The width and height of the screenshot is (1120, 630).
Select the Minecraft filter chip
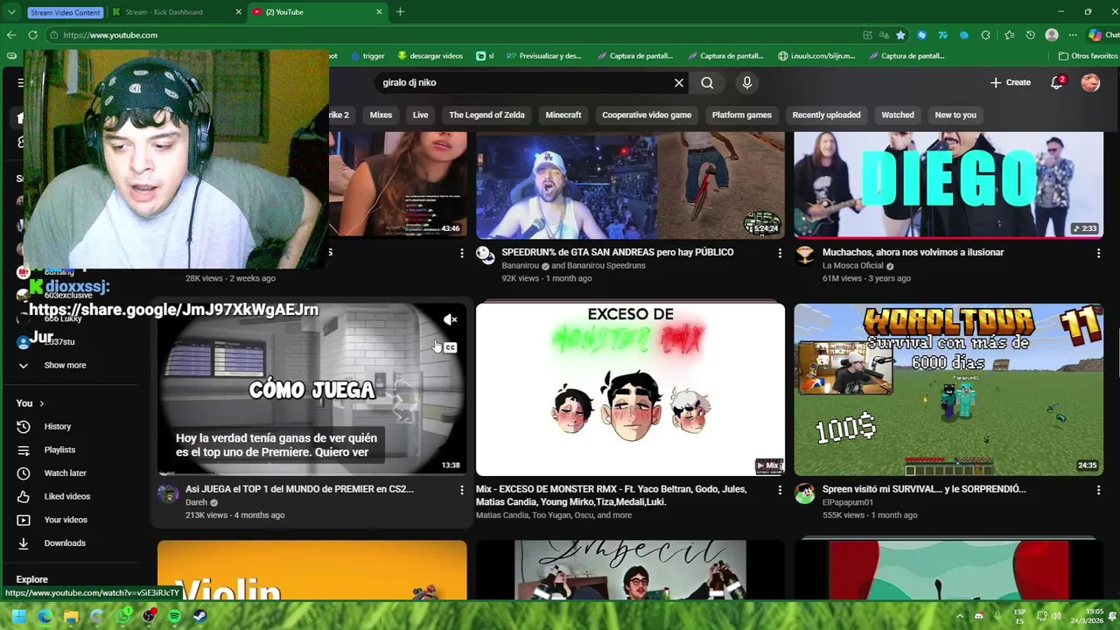point(563,115)
